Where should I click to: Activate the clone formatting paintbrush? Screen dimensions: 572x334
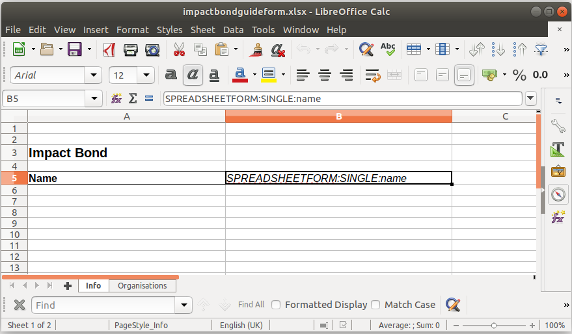[256, 49]
